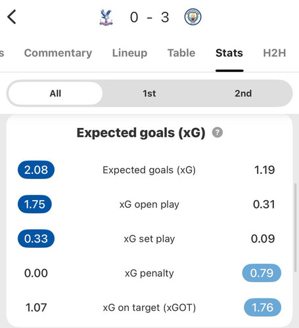299x328 pixels.
Task: Select the Stats tab
Action: pos(229,53)
